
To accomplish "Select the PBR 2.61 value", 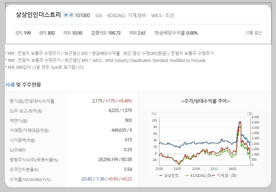I will (x=137, y=33).
